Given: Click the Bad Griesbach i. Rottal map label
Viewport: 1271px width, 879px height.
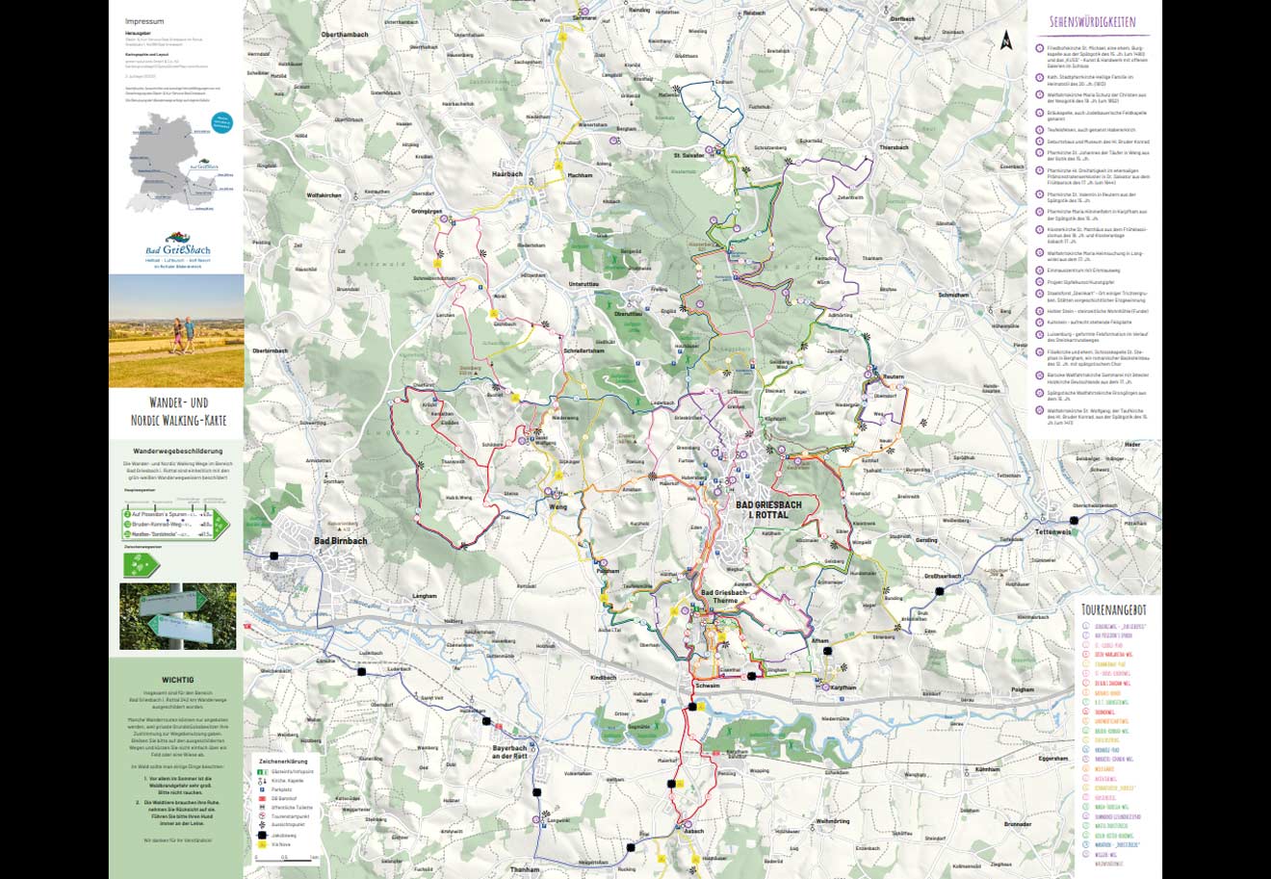Looking at the screenshot, I should (x=762, y=509).
